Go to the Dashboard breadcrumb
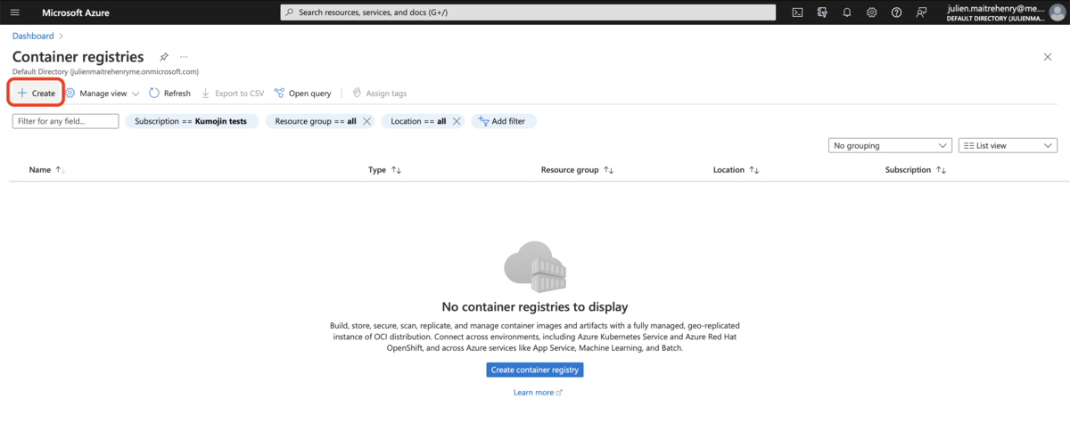Viewport: 1070px width, 423px height. pyautogui.click(x=33, y=36)
